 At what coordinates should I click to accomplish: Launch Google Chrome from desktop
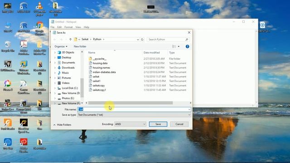point(39,28)
